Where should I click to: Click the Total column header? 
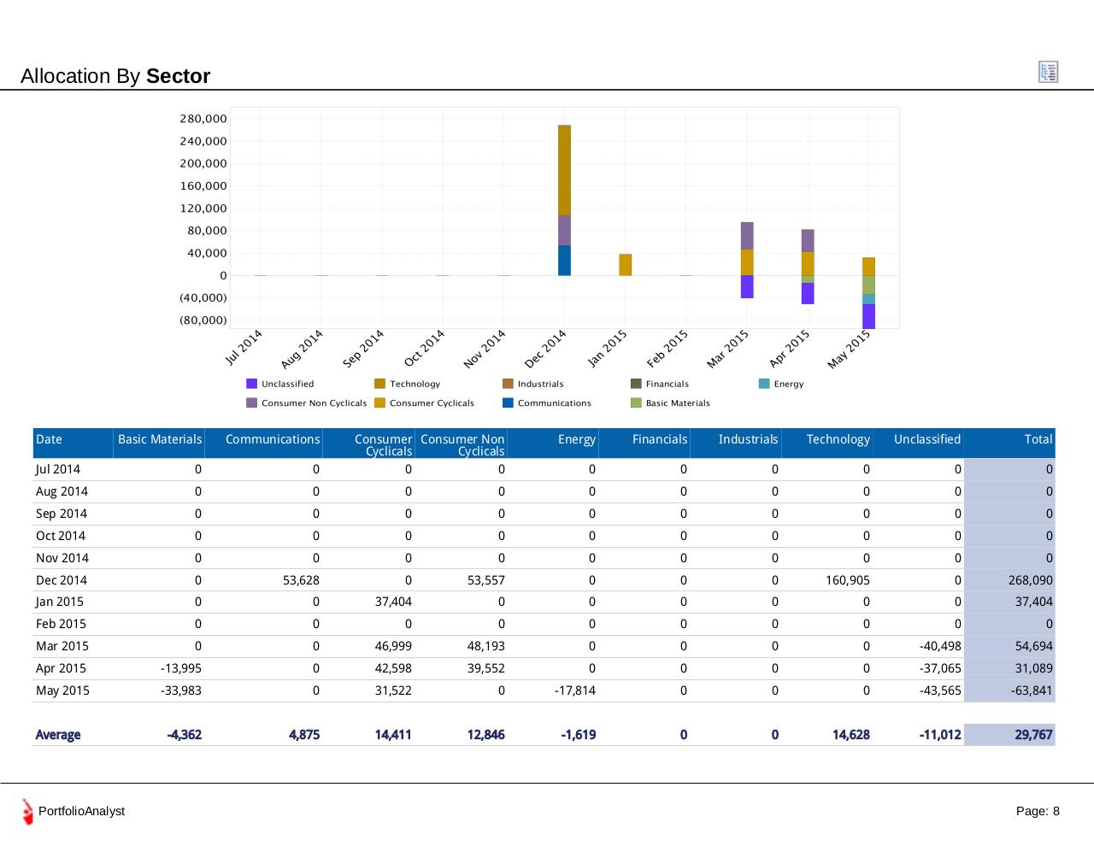[1010, 443]
